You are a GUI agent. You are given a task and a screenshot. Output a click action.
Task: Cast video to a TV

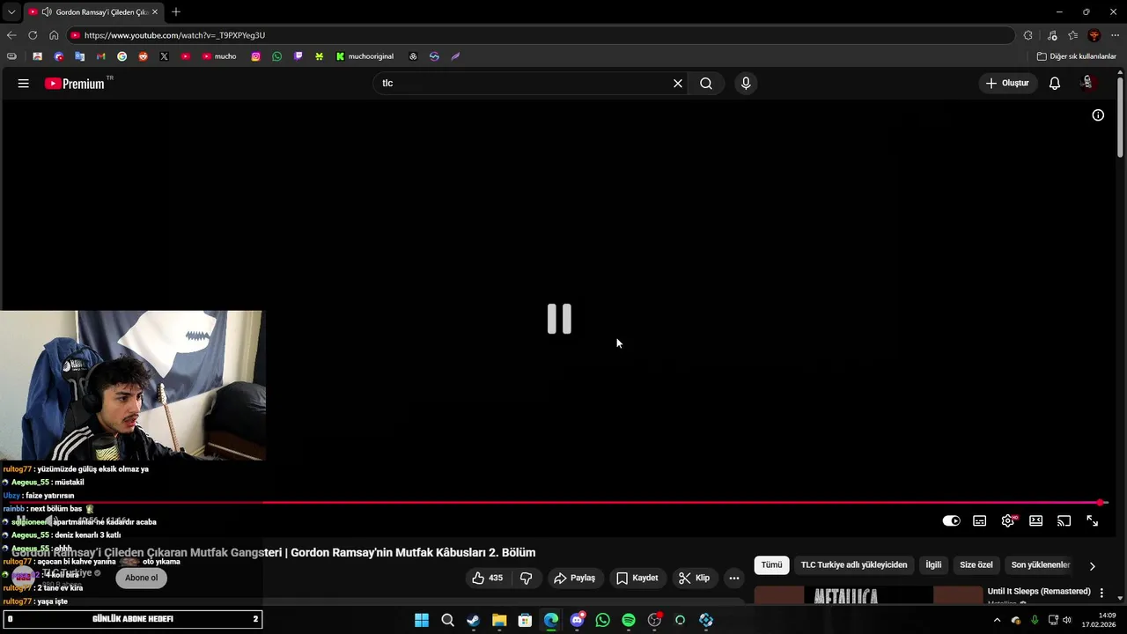pyautogui.click(x=1064, y=521)
